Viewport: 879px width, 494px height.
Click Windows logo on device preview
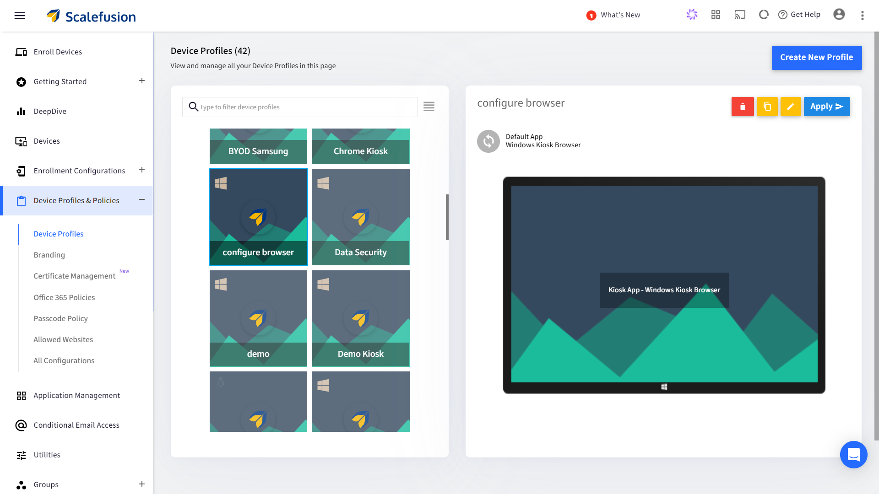coord(664,387)
